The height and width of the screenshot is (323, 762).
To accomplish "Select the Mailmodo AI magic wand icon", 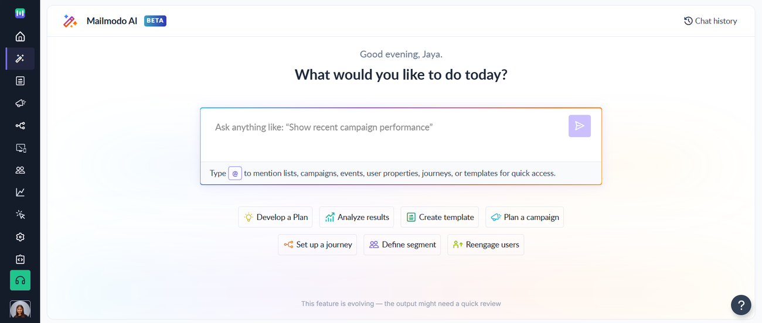I will pyautogui.click(x=20, y=59).
